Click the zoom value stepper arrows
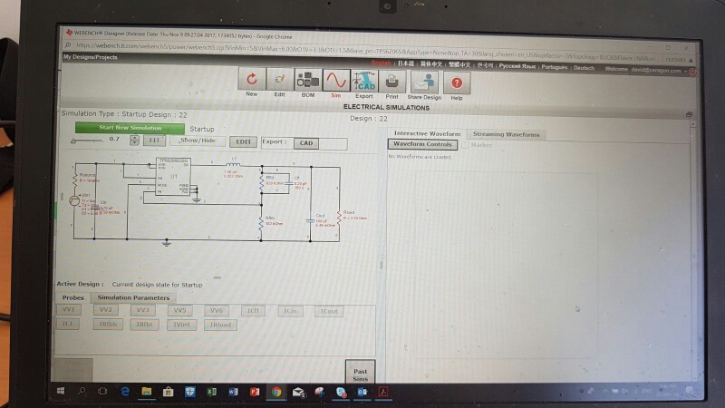Screen dimensions: 725x408 tap(134, 140)
